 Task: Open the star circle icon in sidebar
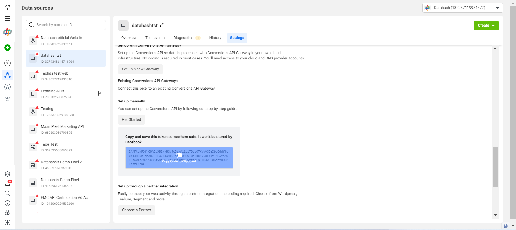(8, 87)
